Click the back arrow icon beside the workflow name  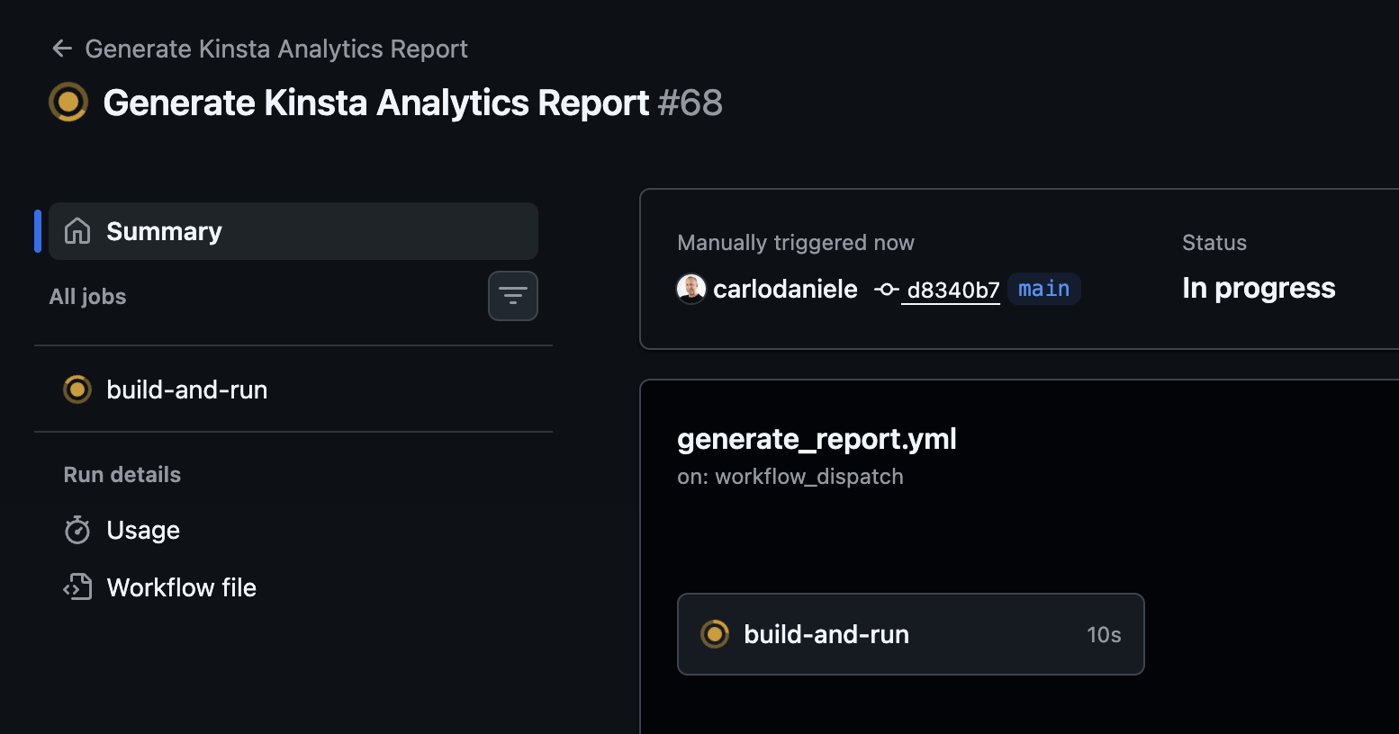pos(62,49)
